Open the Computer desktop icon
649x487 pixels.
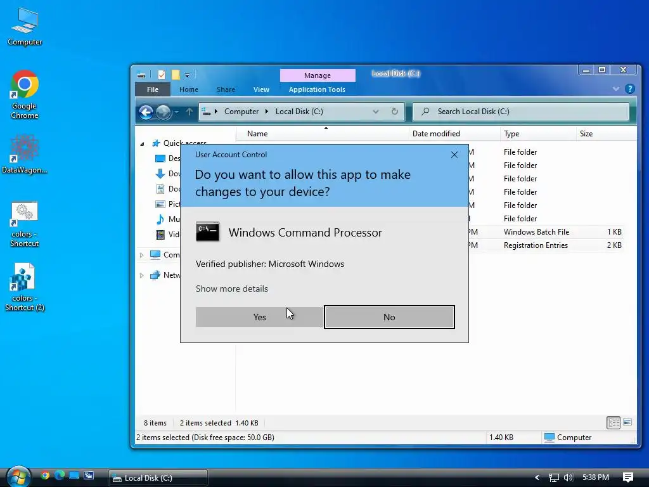click(25, 27)
